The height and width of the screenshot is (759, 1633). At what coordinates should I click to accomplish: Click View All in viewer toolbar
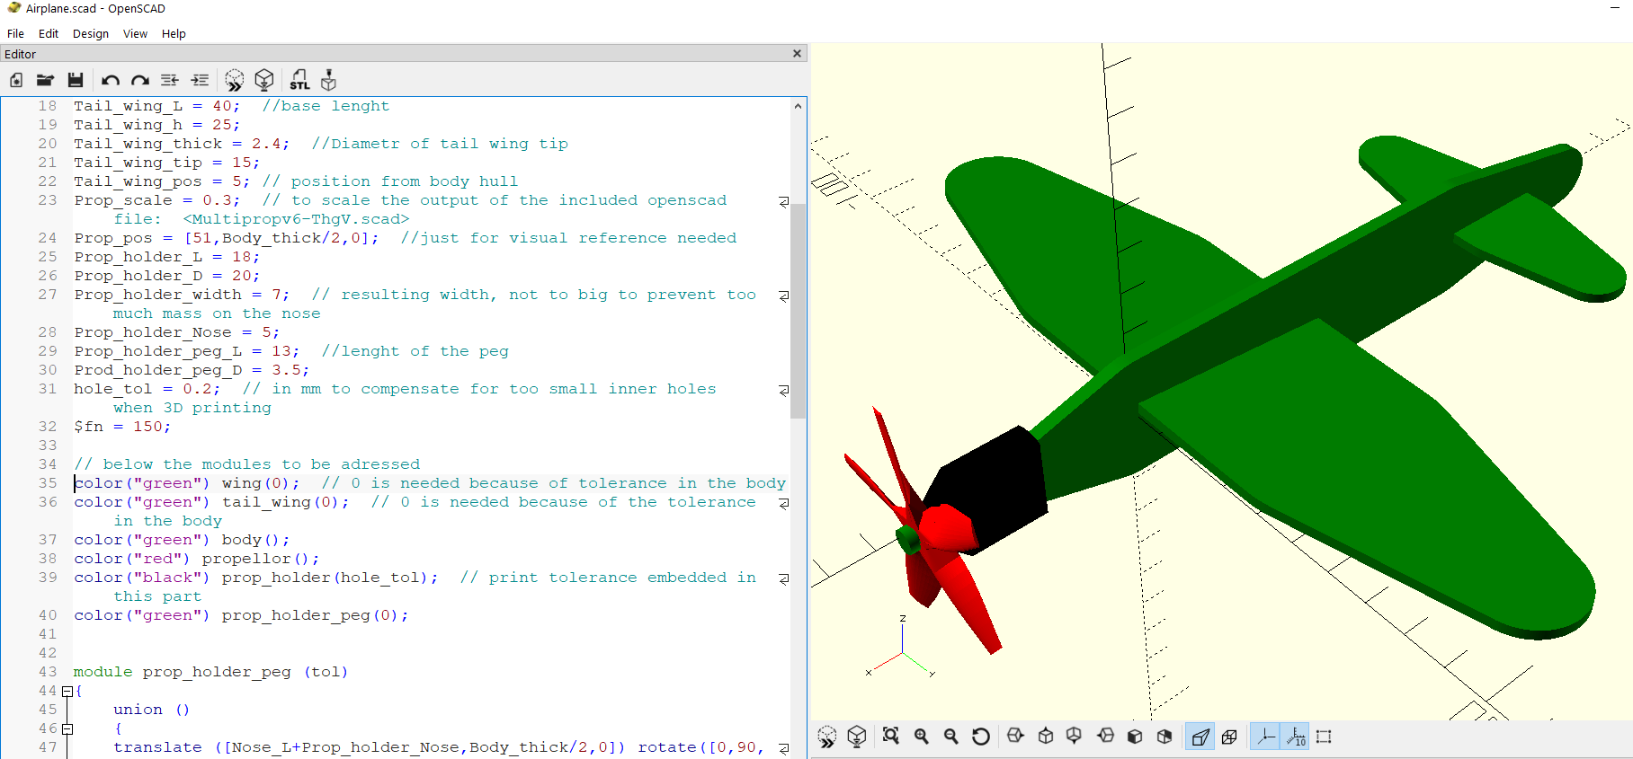[891, 737]
